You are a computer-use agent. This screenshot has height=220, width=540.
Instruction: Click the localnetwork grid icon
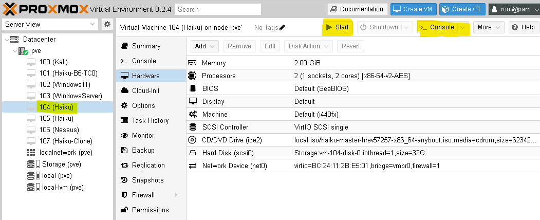click(31, 153)
